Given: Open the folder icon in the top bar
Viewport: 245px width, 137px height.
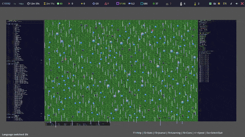Looking at the screenshot, I should pyautogui.click(x=215, y=3).
